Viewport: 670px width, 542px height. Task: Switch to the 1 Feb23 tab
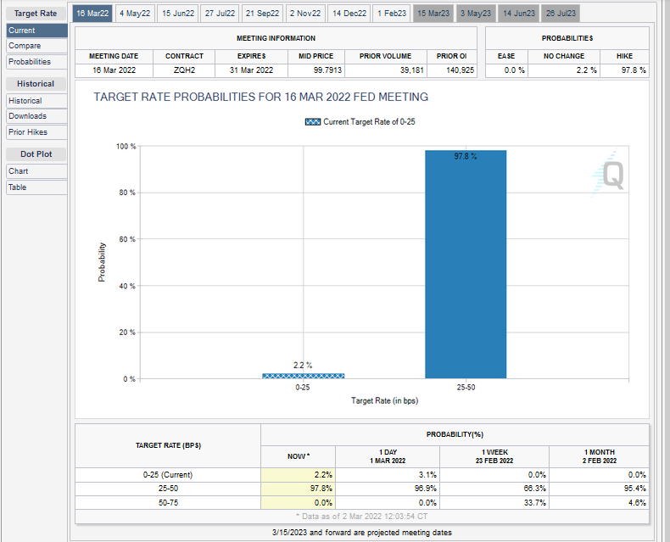[392, 14]
